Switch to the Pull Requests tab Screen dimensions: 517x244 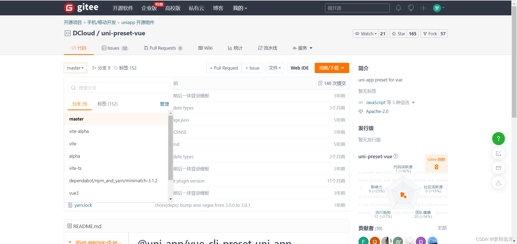point(163,48)
